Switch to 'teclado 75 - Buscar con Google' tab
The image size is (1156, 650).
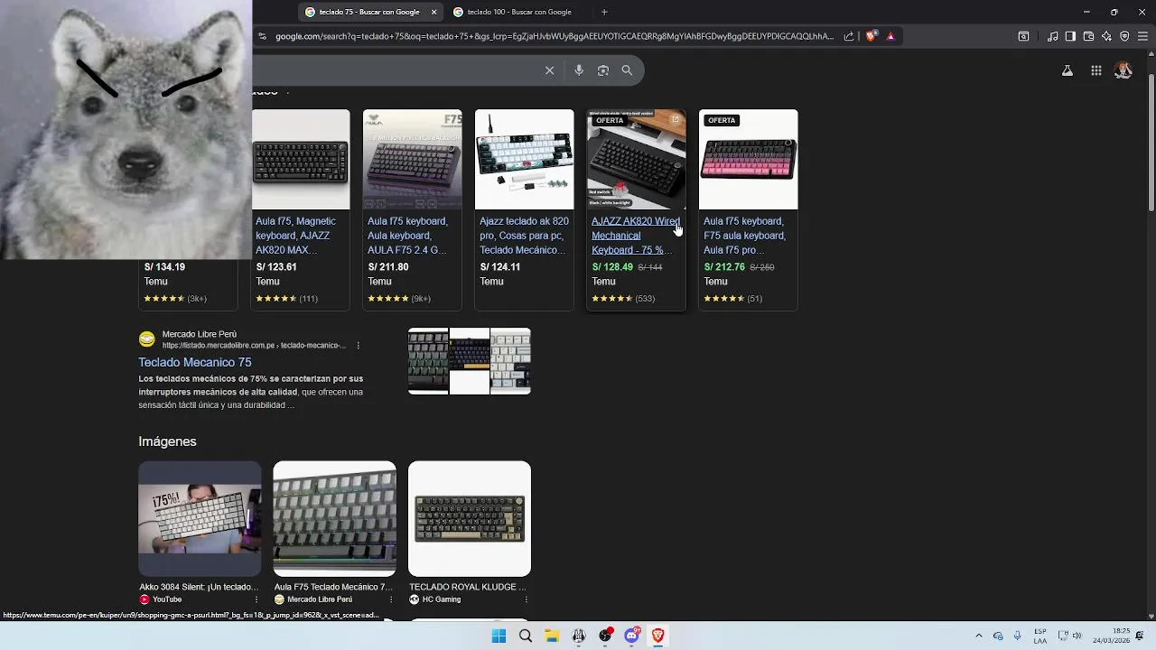tap(370, 12)
